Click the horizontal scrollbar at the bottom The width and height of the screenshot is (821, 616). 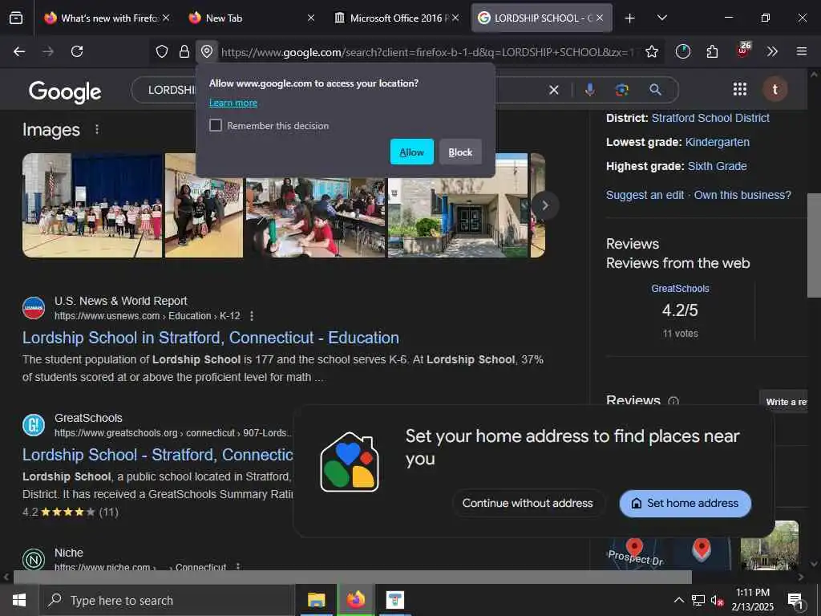coord(352,577)
